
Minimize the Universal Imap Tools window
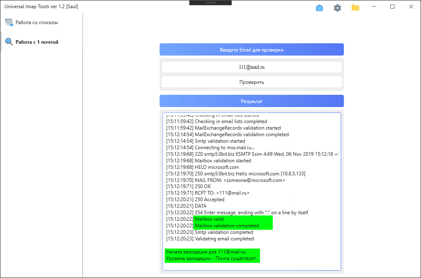coord(374,7)
